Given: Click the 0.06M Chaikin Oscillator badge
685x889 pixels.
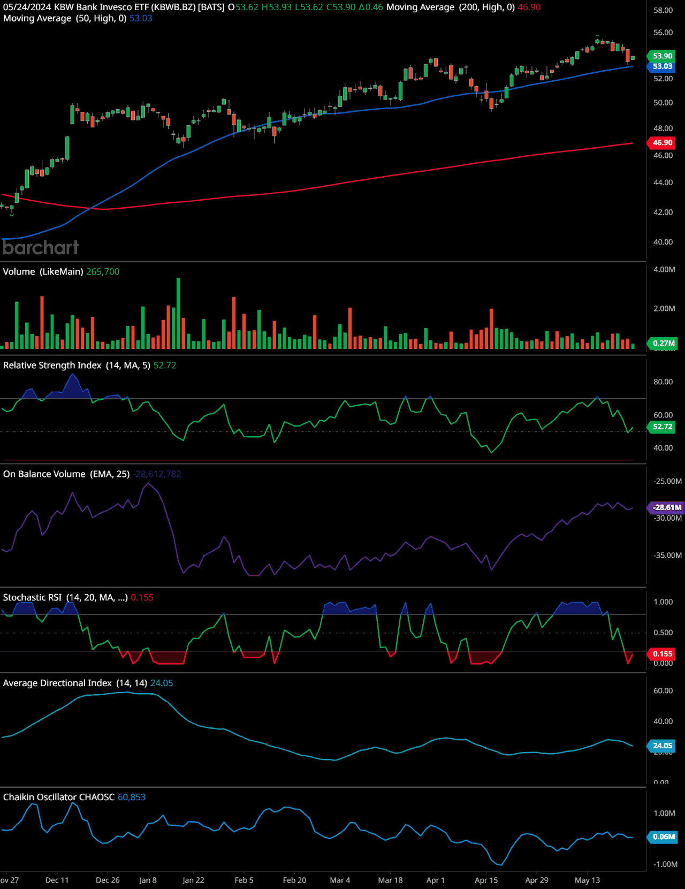Looking at the screenshot, I should coord(663,837).
